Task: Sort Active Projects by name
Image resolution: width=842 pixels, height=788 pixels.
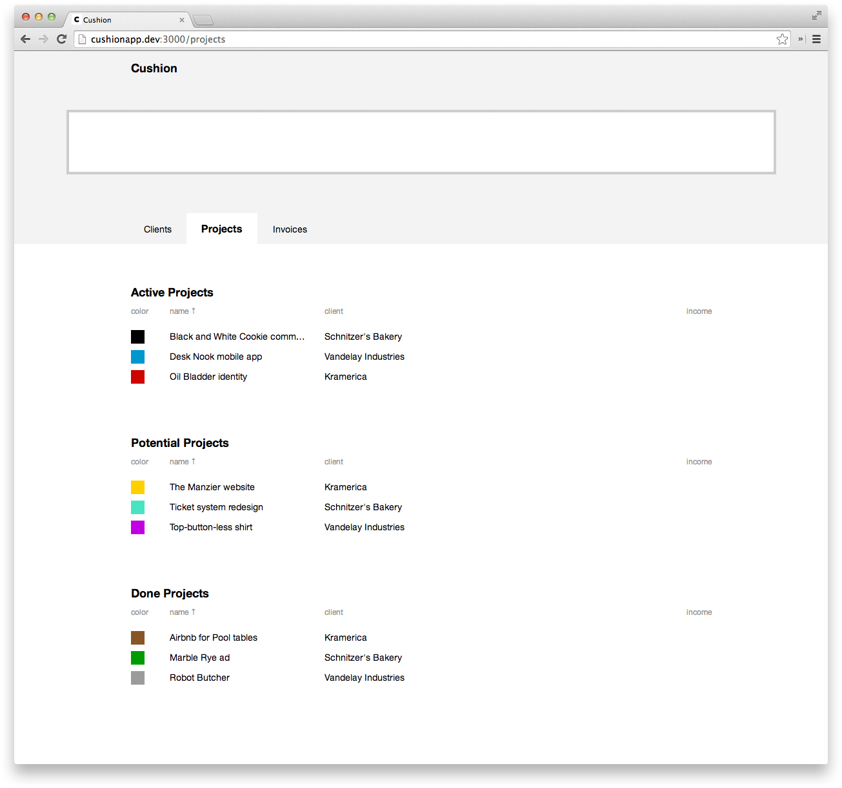Action: point(183,311)
